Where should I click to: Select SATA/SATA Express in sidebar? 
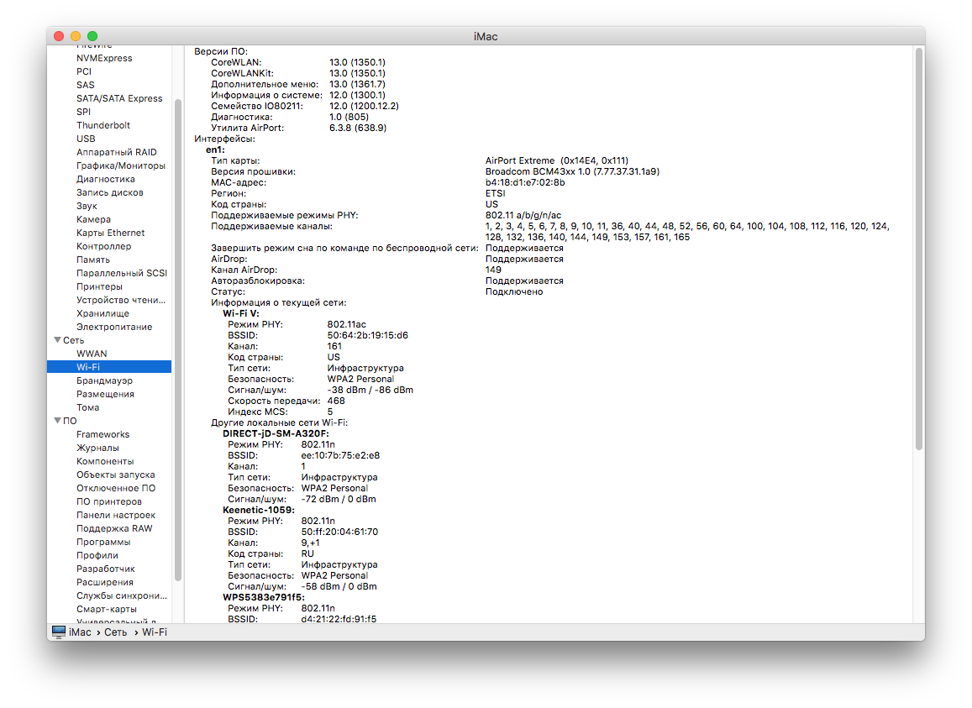[119, 98]
